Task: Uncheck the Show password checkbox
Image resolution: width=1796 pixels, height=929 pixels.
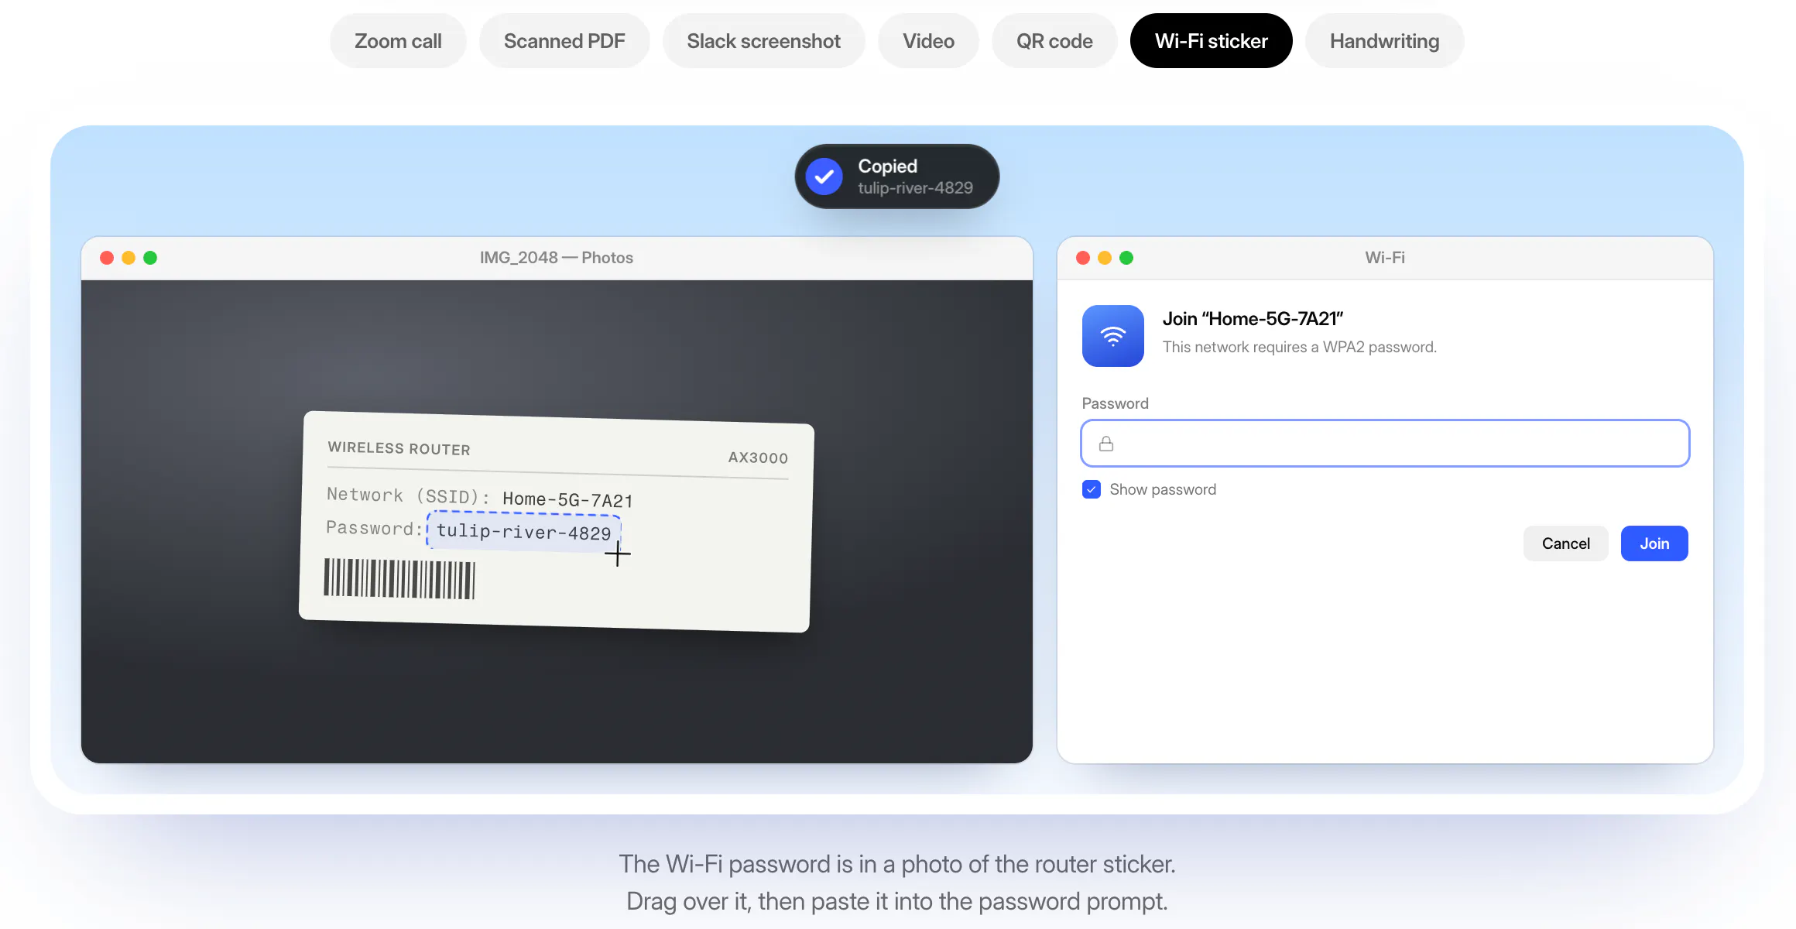Action: pos(1092,489)
